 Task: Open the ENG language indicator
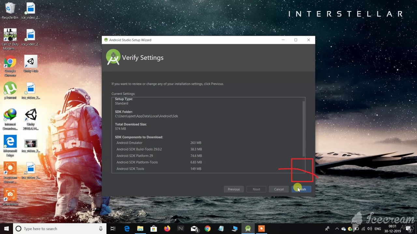coord(378,229)
